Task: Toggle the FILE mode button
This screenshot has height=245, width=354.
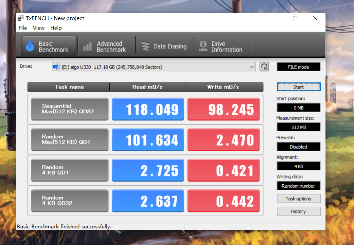Action: point(299,67)
